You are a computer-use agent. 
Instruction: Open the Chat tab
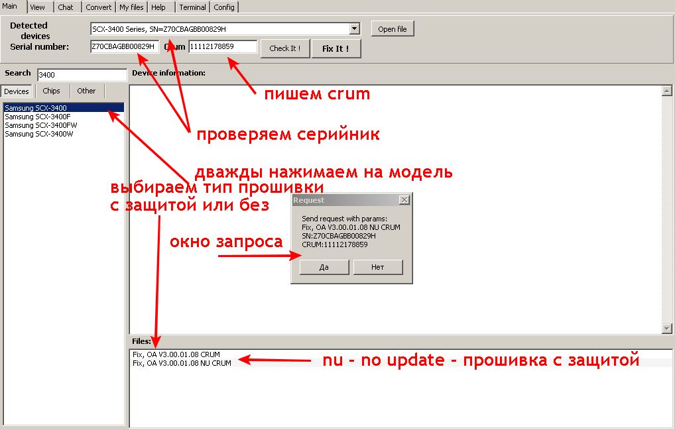click(x=66, y=7)
